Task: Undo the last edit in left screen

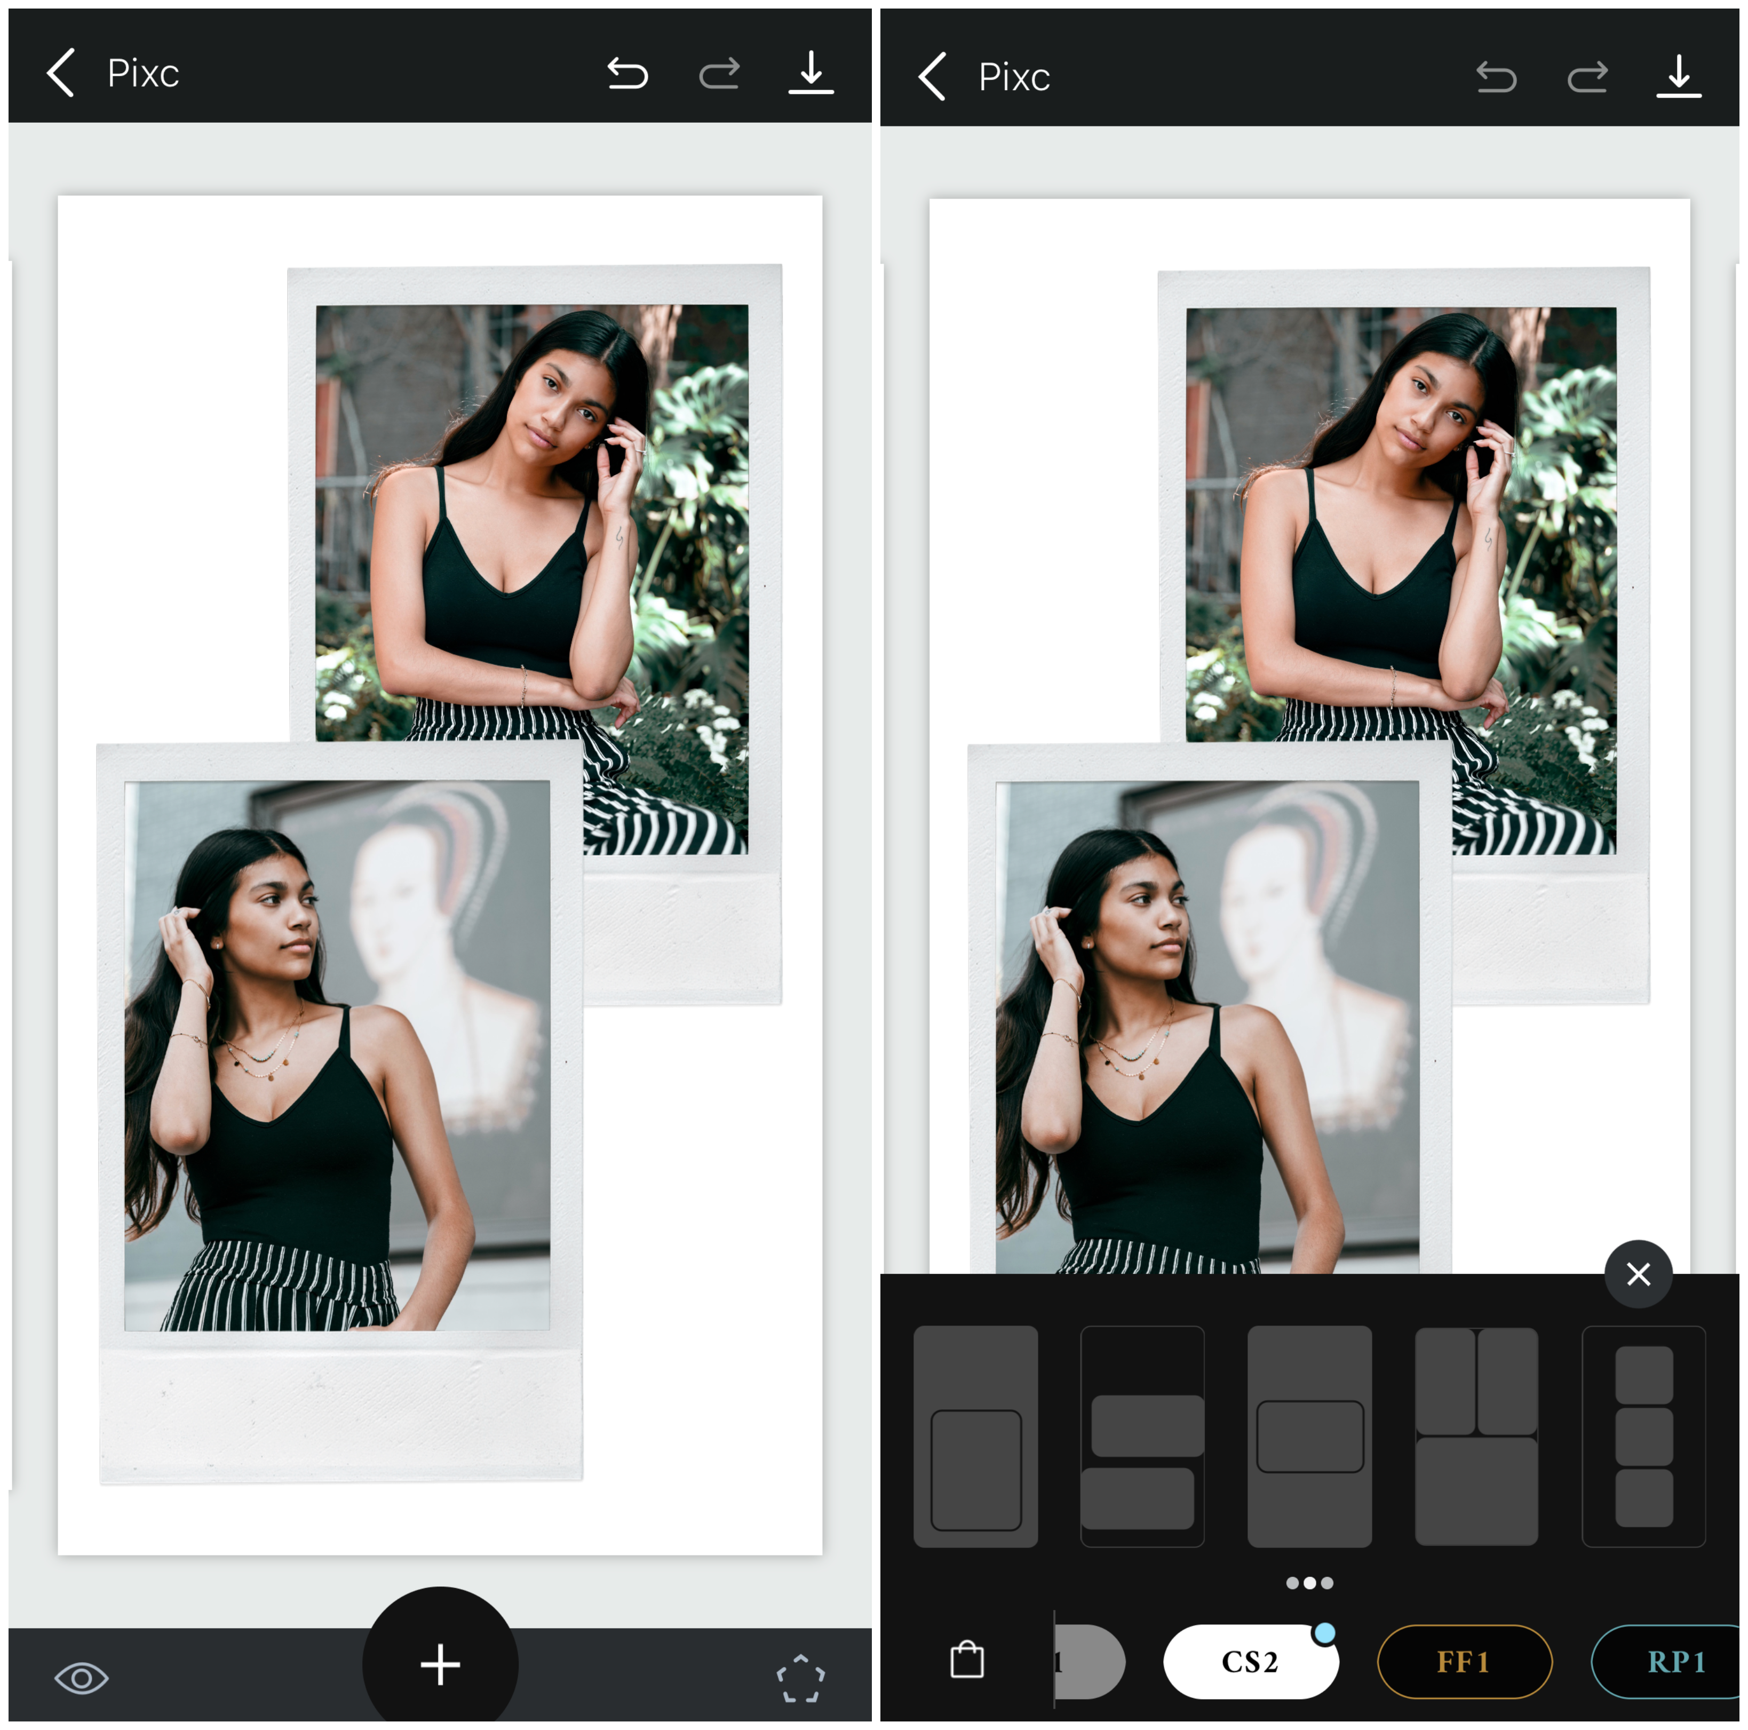Action: pos(627,73)
